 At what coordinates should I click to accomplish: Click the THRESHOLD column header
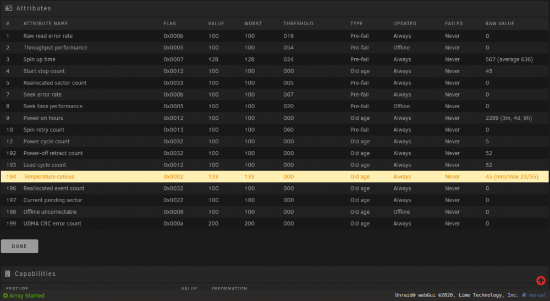pyautogui.click(x=299, y=24)
